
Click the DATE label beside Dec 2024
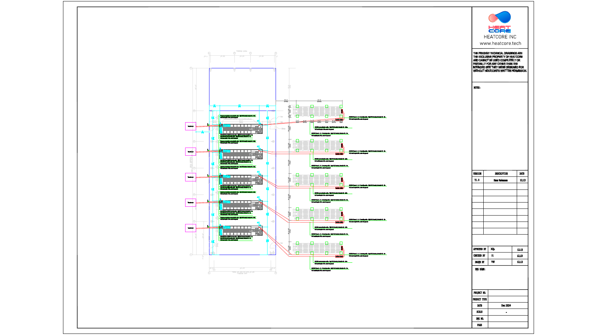click(x=480, y=306)
